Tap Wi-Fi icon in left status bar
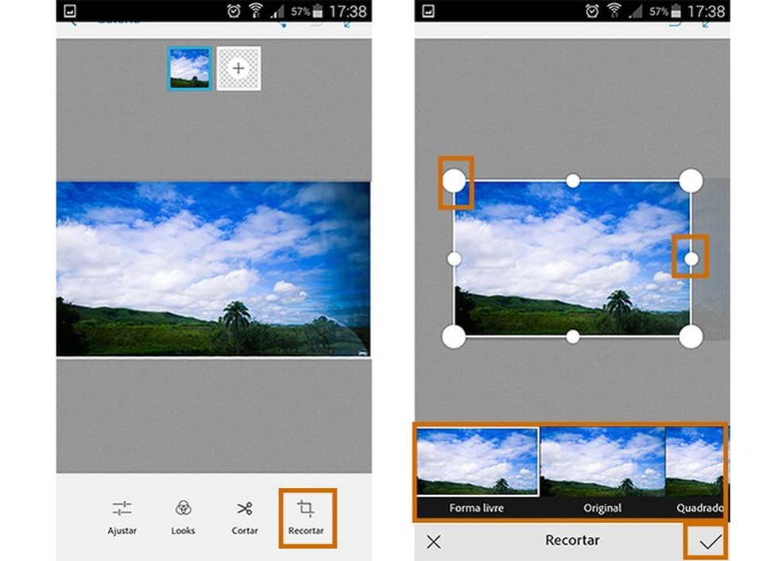The width and height of the screenshot is (782, 561). pos(255,11)
